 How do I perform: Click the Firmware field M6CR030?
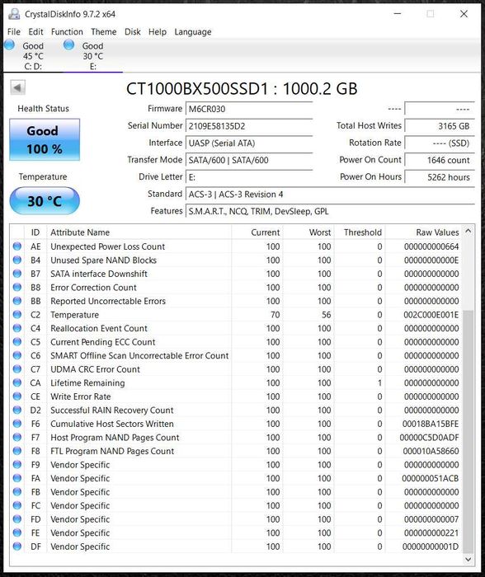[249, 109]
